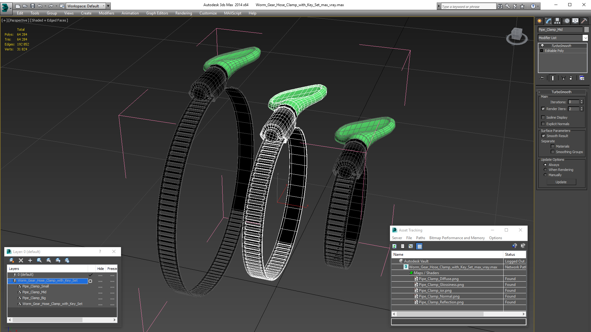The width and height of the screenshot is (591, 332).
Task: Open the Graph Editors menu
Action: coord(157,13)
